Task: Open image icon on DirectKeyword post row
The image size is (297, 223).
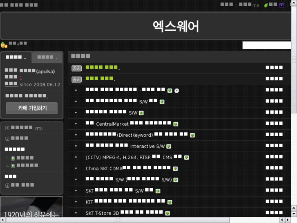Action: coord(192,135)
